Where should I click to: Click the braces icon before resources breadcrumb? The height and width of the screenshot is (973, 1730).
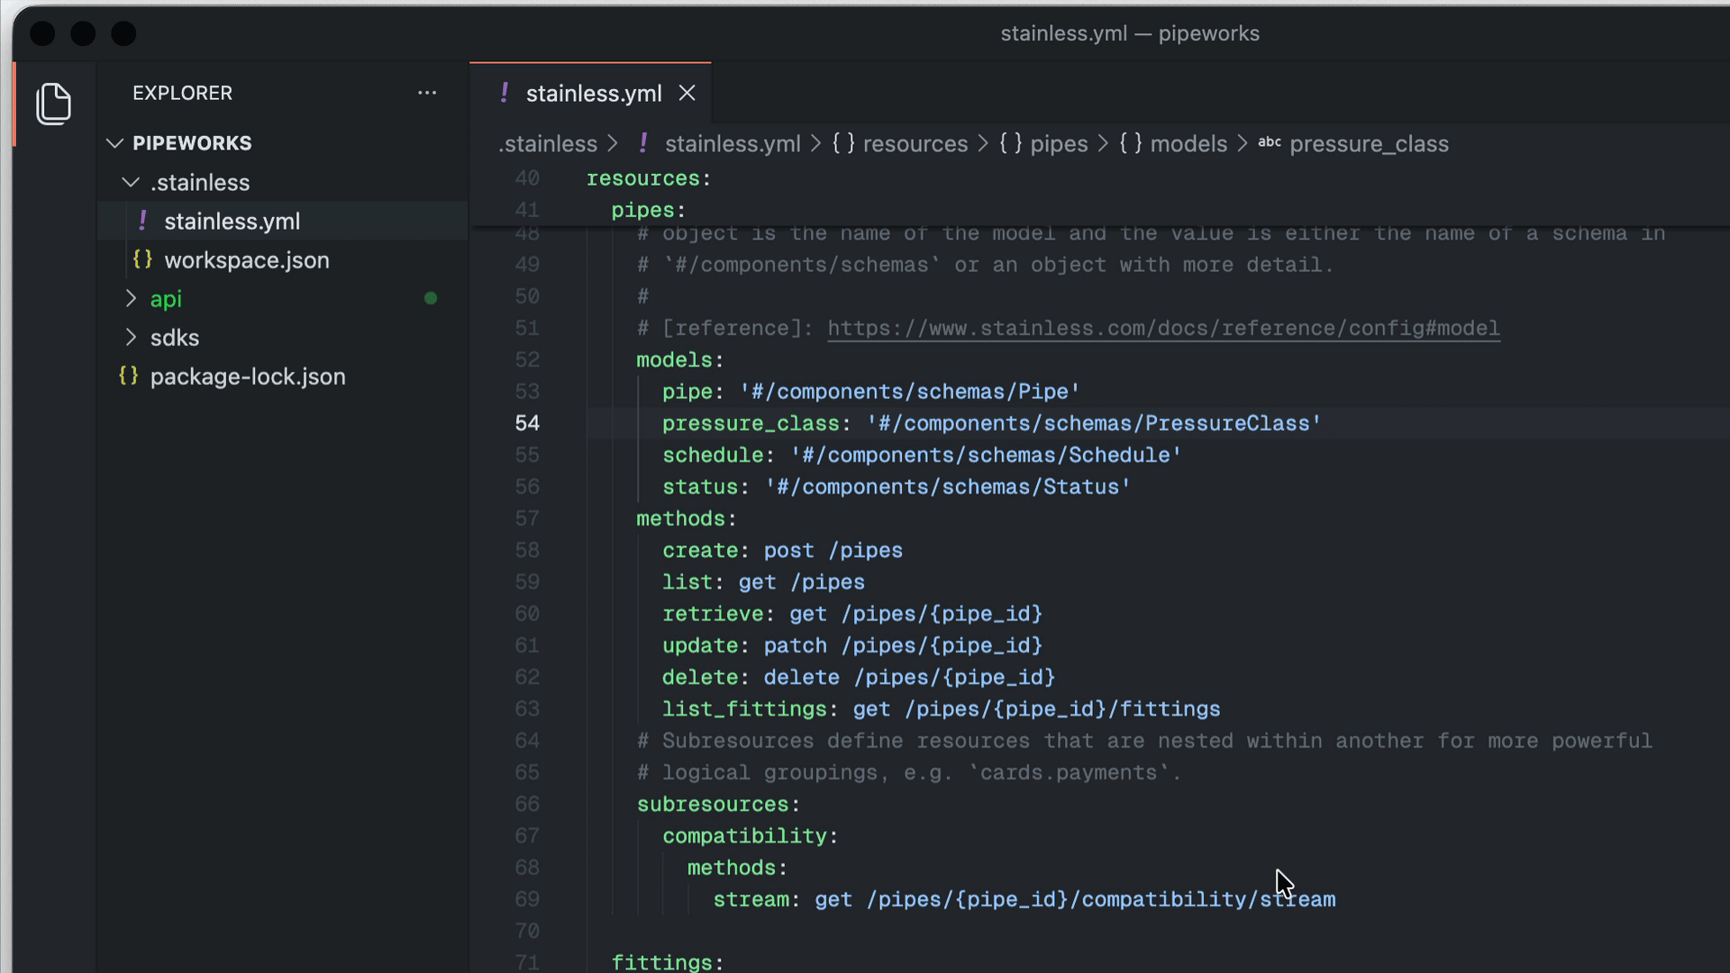pyautogui.click(x=842, y=143)
